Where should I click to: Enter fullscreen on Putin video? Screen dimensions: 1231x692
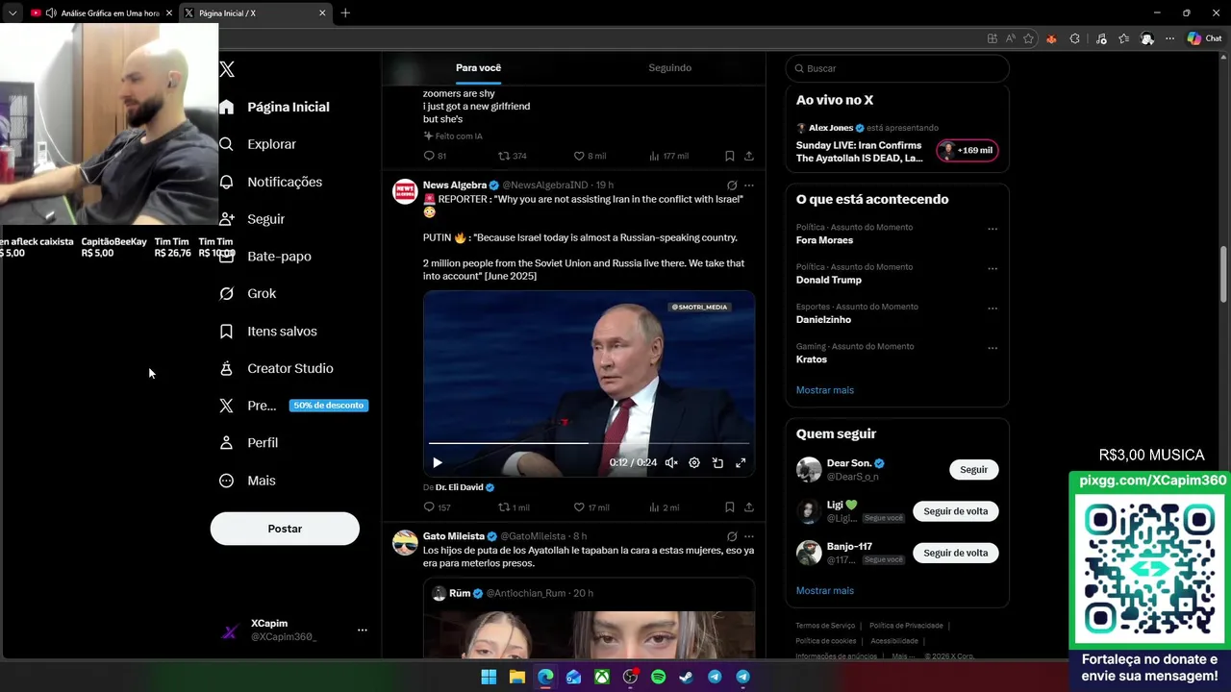[741, 462]
